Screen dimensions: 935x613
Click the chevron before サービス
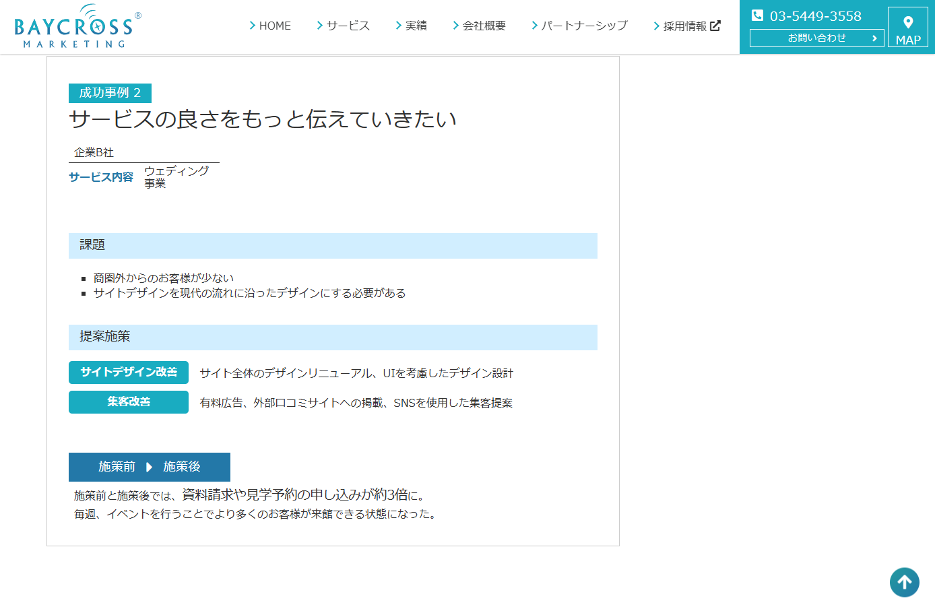(x=319, y=25)
